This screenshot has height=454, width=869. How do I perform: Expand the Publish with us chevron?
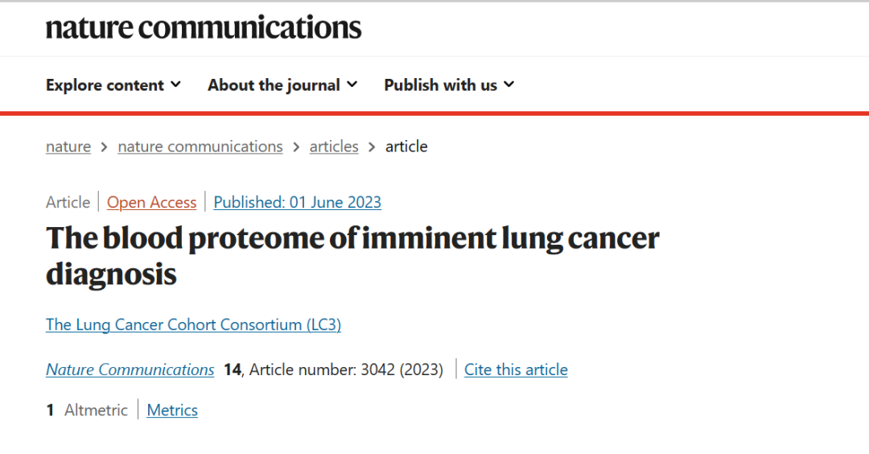tap(509, 85)
